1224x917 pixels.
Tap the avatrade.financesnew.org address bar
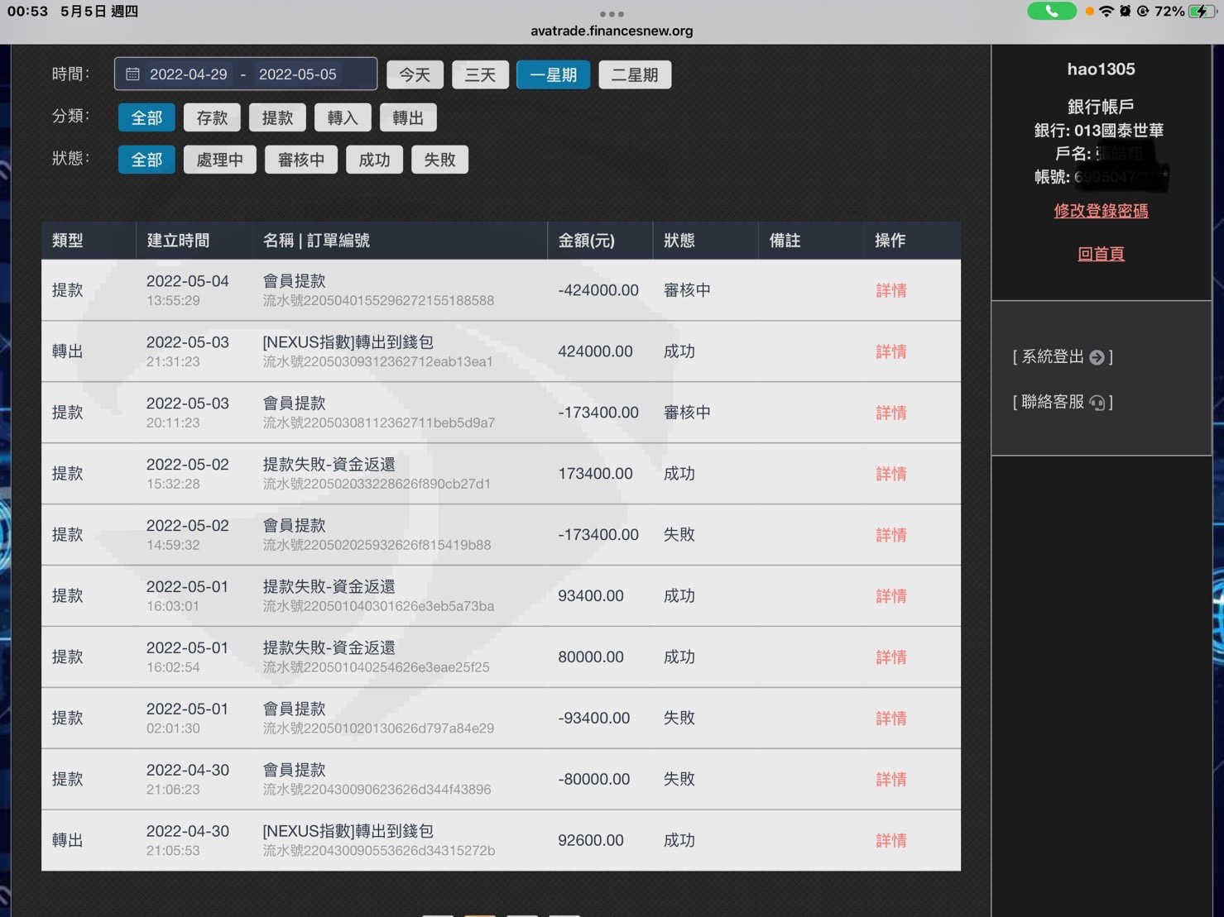coord(612,31)
